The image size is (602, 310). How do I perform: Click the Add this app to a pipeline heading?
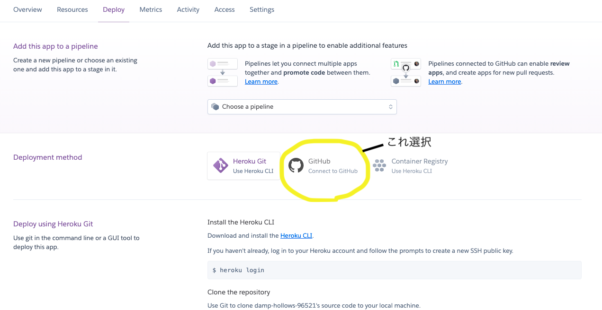[55, 46]
